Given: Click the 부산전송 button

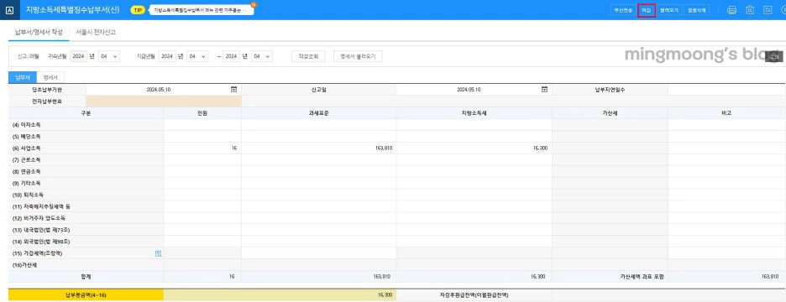Looking at the screenshot, I should 623,10.
